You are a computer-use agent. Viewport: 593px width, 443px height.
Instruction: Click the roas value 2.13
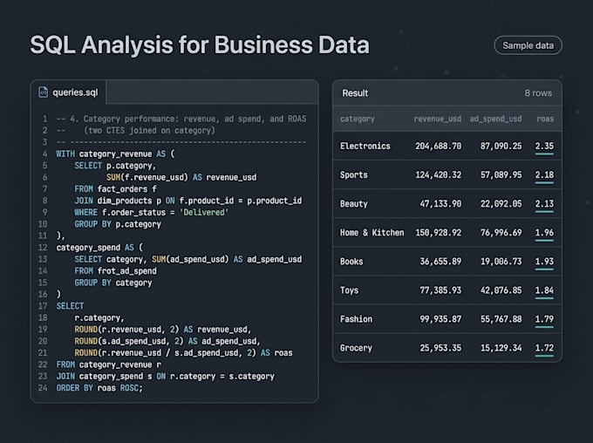point(544,203)
